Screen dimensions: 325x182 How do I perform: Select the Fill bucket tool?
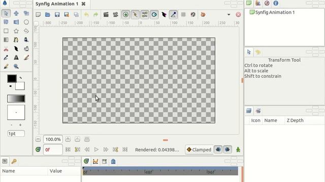[x=26, y=40]
